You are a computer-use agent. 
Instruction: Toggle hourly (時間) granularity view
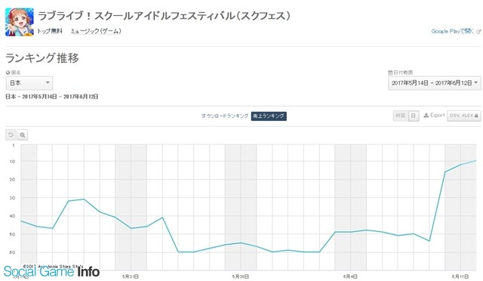point(401,116)
